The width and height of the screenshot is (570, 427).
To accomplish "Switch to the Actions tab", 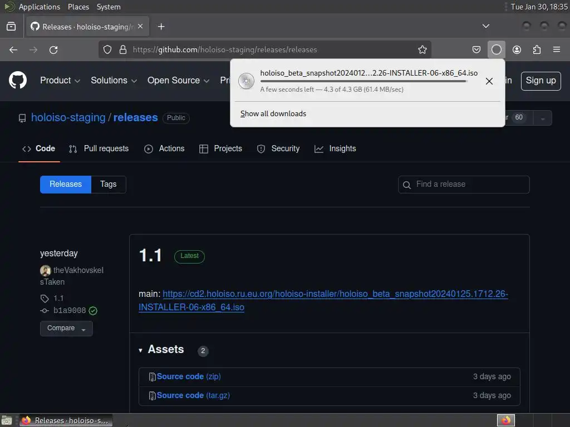I will coord(164,148).
